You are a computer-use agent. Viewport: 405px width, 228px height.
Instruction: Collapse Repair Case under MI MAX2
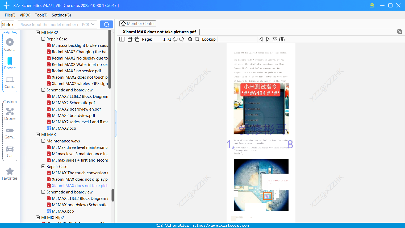tap(43, 39)
